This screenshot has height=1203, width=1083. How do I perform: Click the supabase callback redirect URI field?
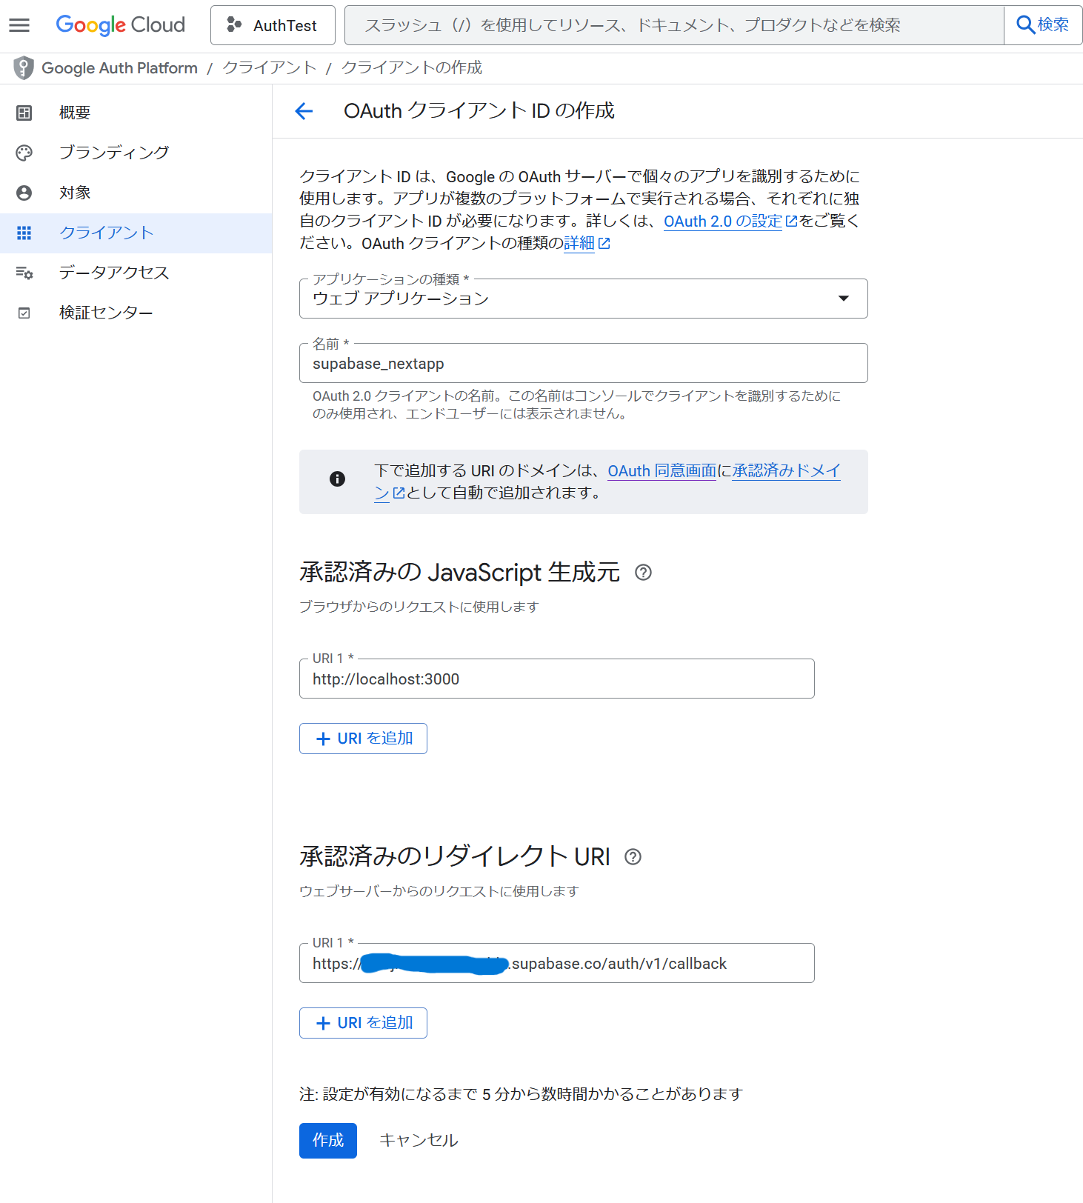556,963
